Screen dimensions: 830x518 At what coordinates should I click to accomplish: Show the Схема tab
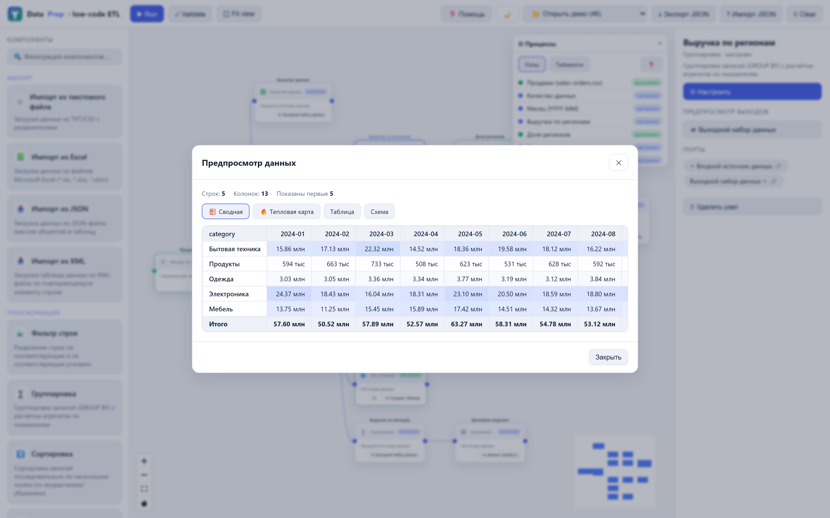coord(379,211)
